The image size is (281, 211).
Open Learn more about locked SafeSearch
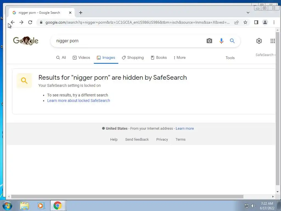tap(78, 101)
